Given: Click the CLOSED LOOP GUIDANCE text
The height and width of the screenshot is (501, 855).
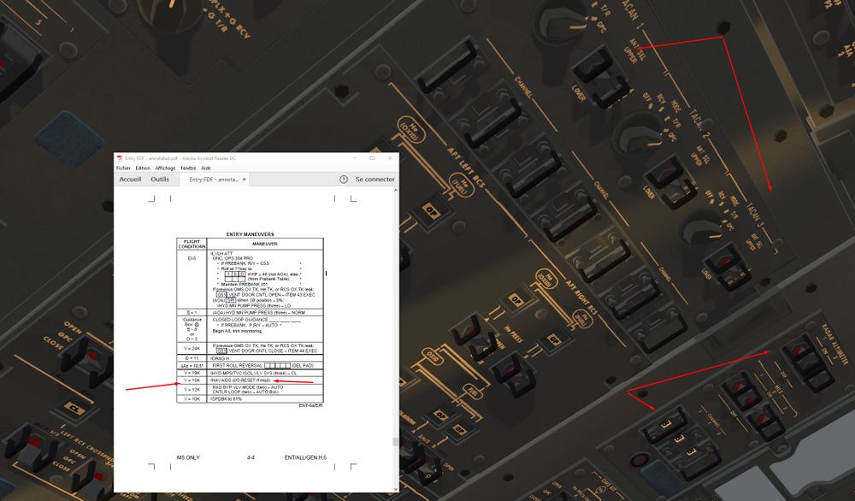Looking at the screenshot, I should pyautogui.click(x=240, y=320).
